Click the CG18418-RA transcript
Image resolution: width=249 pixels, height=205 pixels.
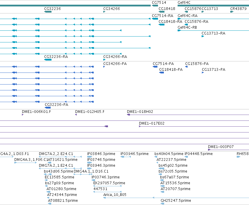162,25
